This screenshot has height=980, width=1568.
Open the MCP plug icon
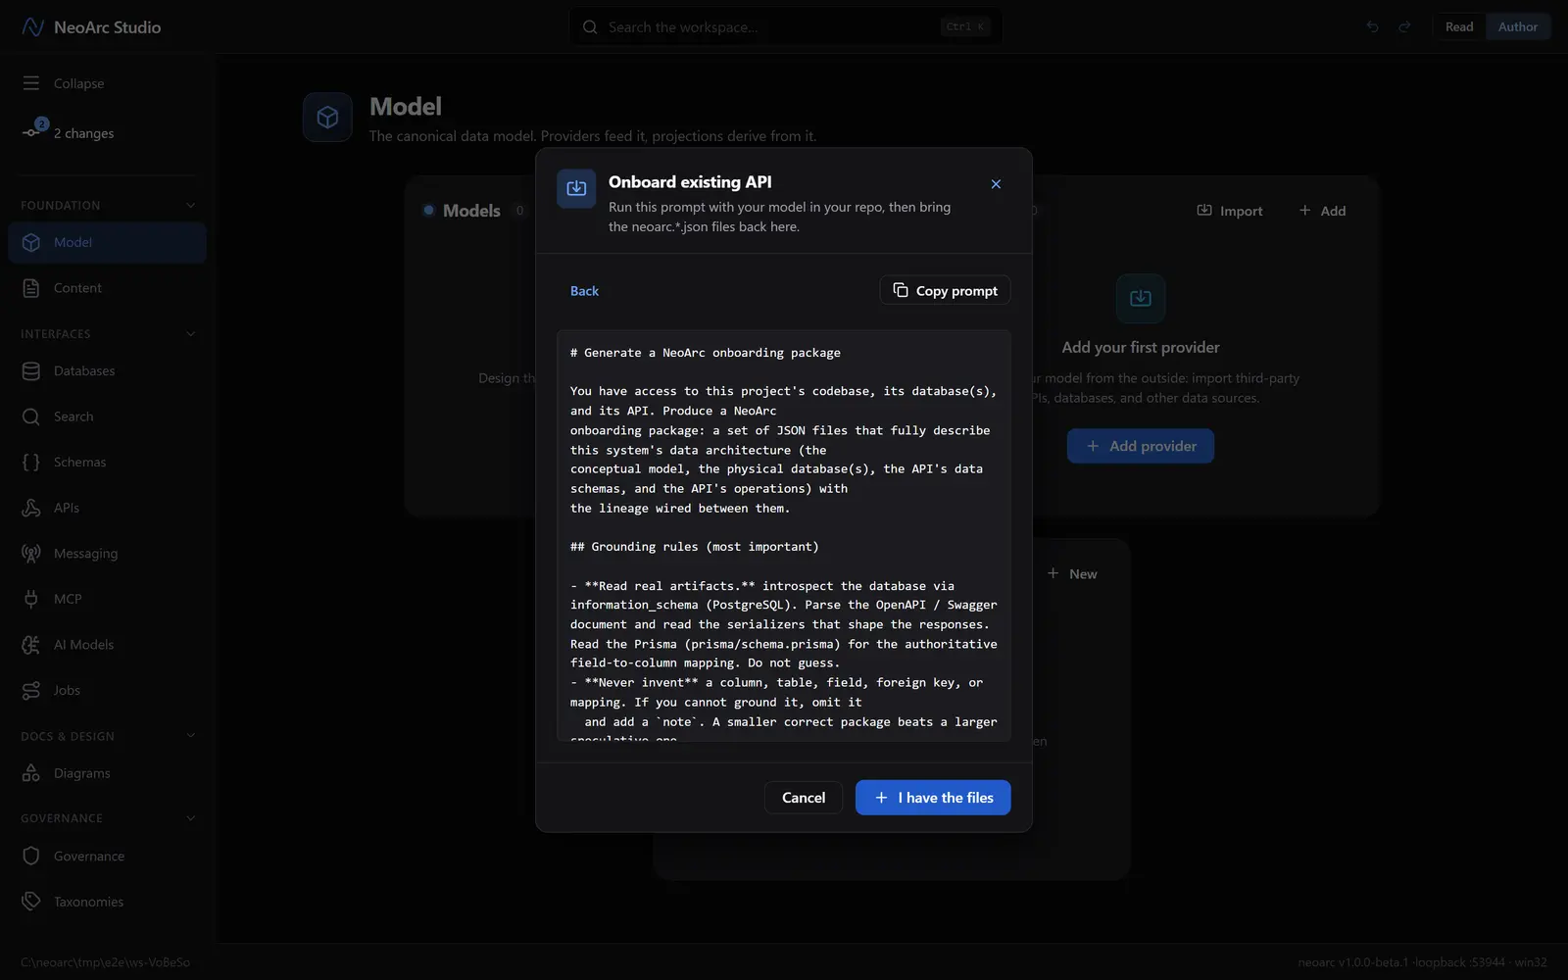(x=31, y=599)
